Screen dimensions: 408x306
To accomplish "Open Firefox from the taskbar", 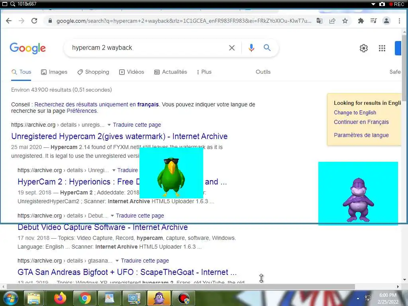I will [x=60, y=298].
